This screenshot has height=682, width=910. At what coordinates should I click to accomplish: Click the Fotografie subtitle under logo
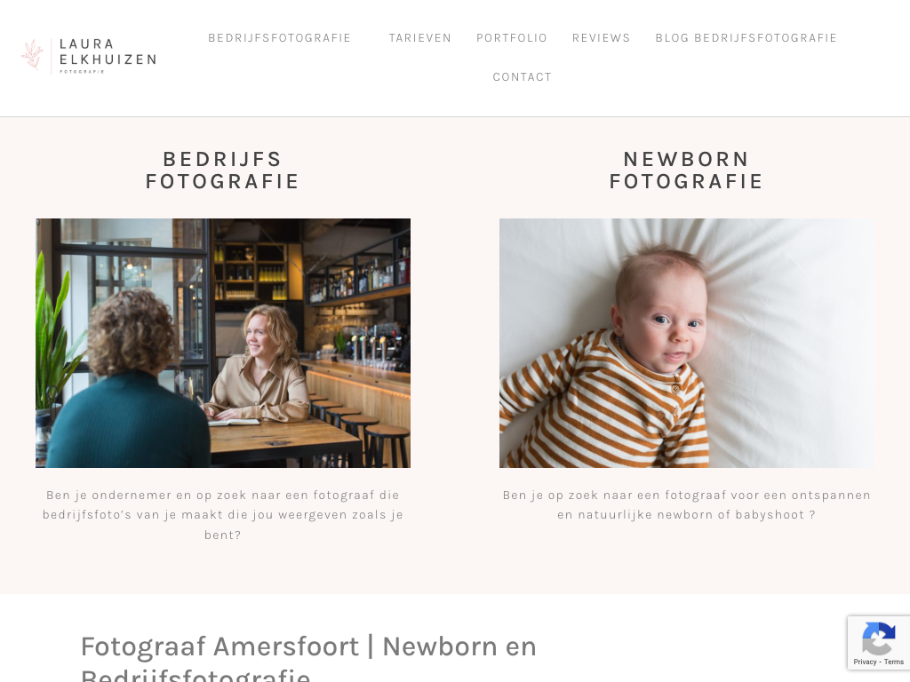pos(82,72)
